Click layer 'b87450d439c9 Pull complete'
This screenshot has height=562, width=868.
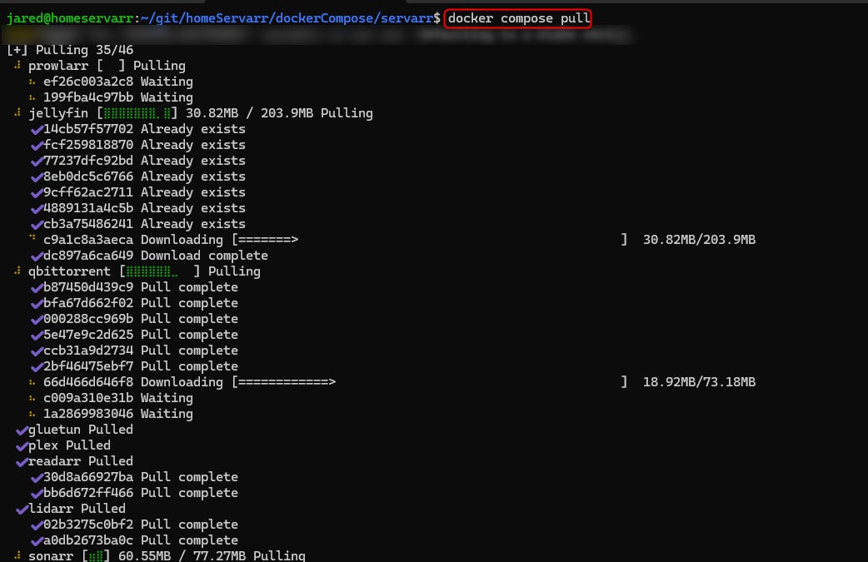[x=141, y=287]
